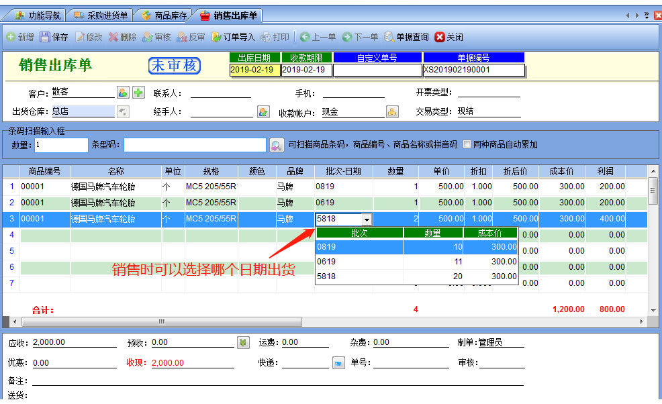Viewport: 662px width, 404px height.
Task: Save the order with 保存 icon
Action: coord(45,37)
